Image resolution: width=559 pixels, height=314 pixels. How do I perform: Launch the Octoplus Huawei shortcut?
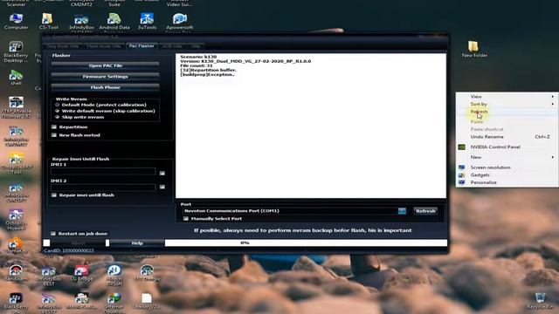tap(16, 219)
